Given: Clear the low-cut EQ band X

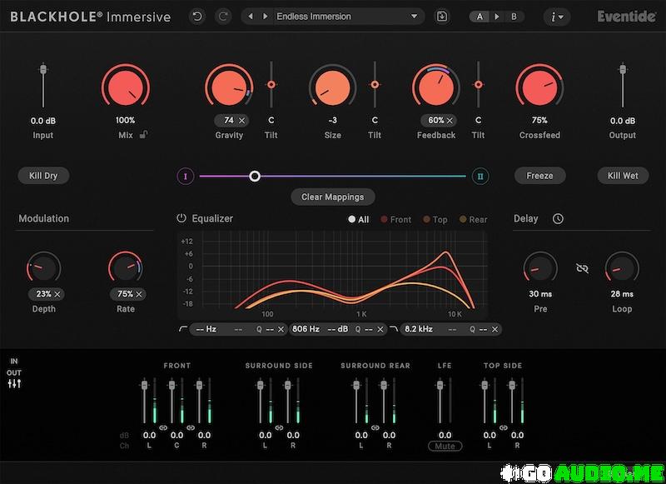Looking at the screenshot, I should pos(281,329).
